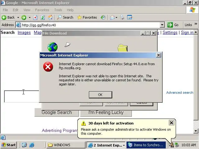
Task: Open Advanced search link
Action: [x=180, y=93]
